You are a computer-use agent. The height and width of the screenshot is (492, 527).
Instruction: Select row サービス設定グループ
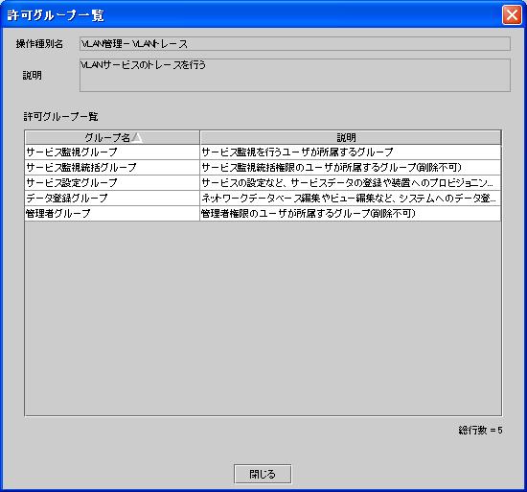point(263,182)
